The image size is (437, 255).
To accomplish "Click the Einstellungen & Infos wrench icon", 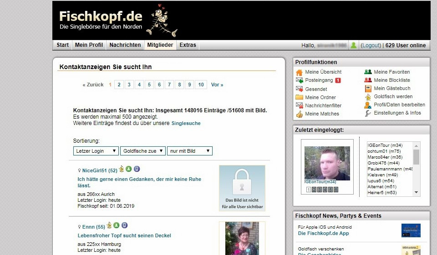I will (x=368, y=113).
